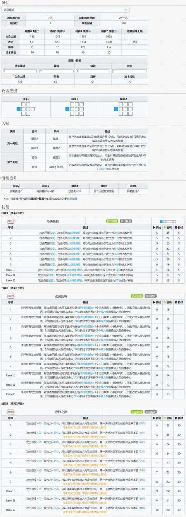
Task: Click the 消耗 lightning icon in skill 2 header
Action: tap(165, 302)
